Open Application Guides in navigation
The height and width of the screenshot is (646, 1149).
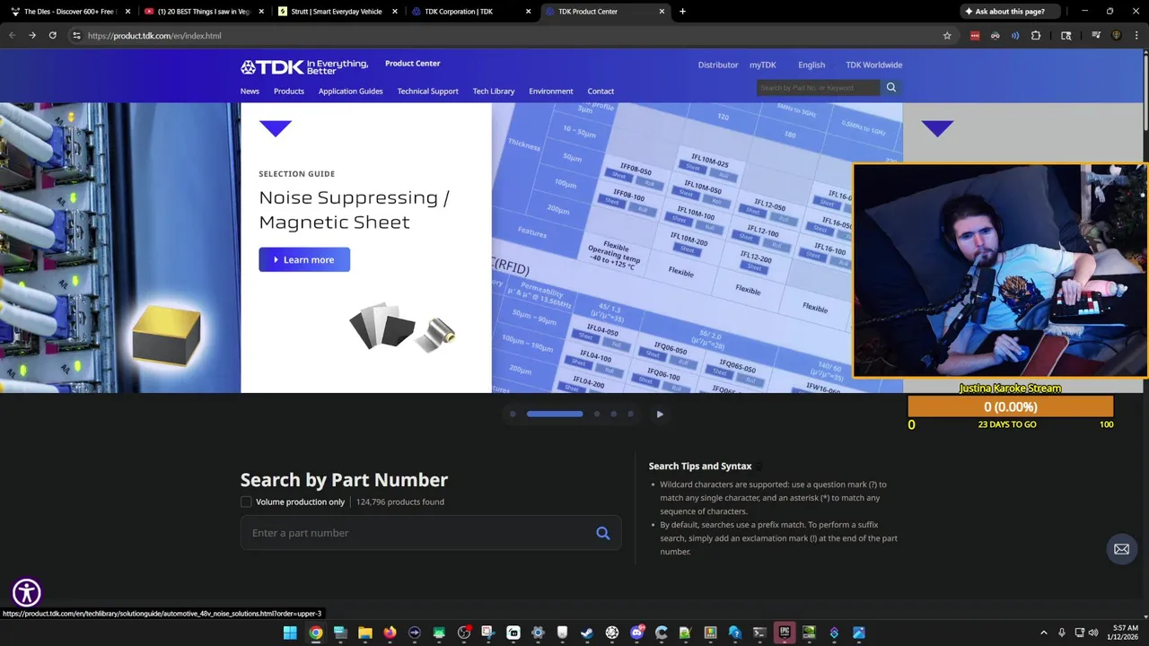[x=350, y=91]
